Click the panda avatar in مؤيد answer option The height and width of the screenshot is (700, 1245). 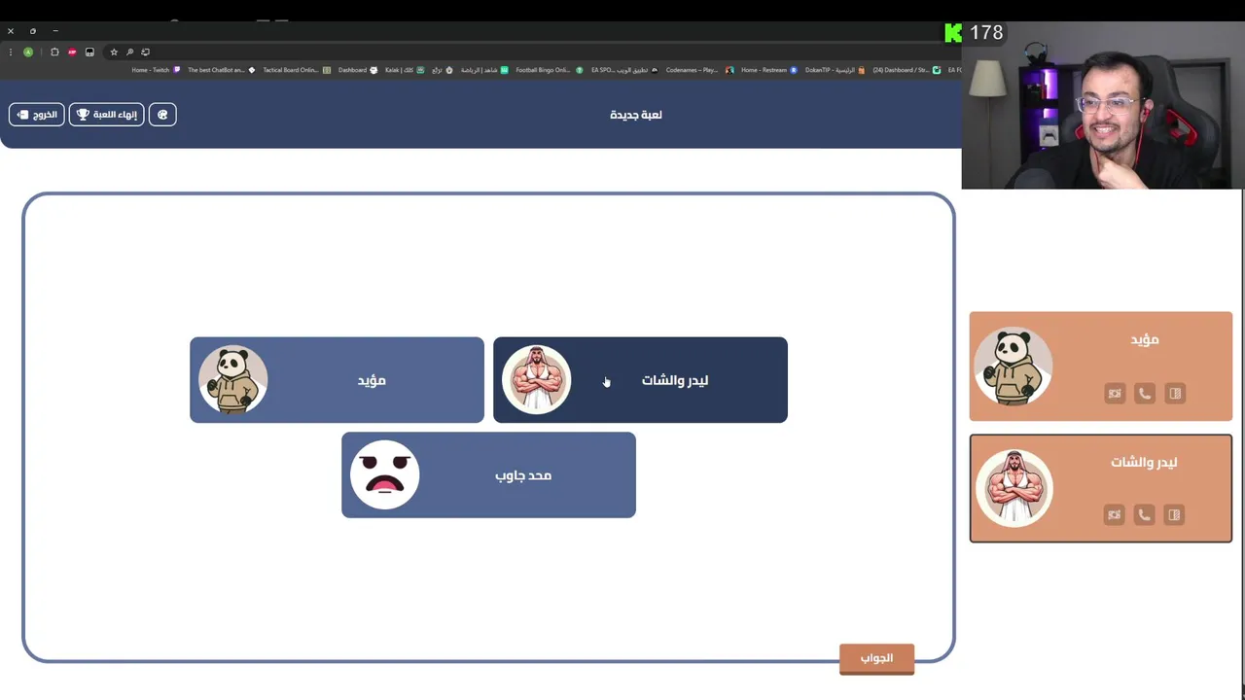pyautogui.click(x=233, y=380)
